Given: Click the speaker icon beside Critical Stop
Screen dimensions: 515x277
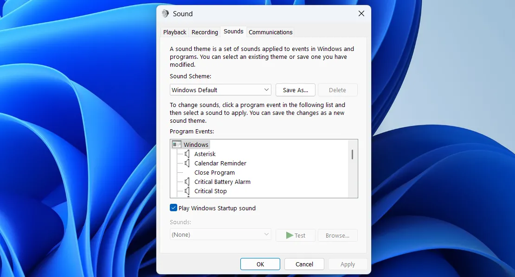Looking at the screenshot, I should coord(187,191).
